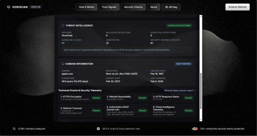Click the enterprise teams avatar icon
The height and width of the screenshot is (136, 257).
pyautogui.click(x=195, y=129)
